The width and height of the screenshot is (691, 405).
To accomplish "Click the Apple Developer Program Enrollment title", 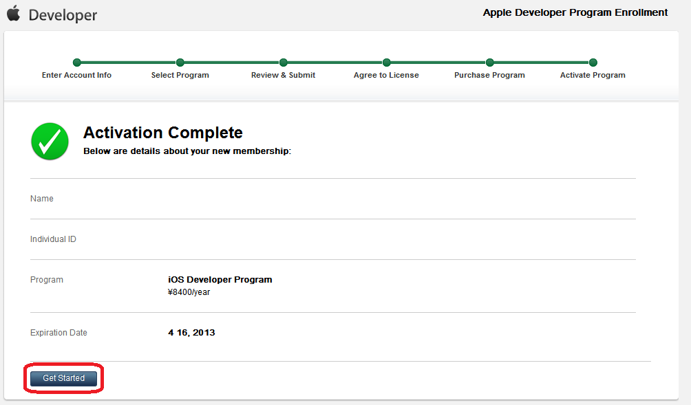I will click(575, 12).
